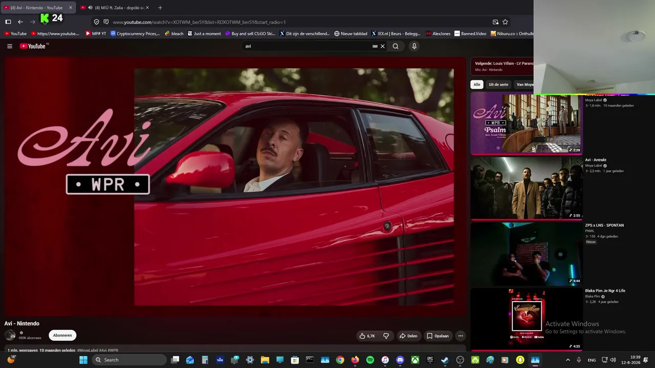Image resolution: width=655 pixels, height=368 pixels.
Task: Open a new browser tab with plus button
Action: coord(160,8)
